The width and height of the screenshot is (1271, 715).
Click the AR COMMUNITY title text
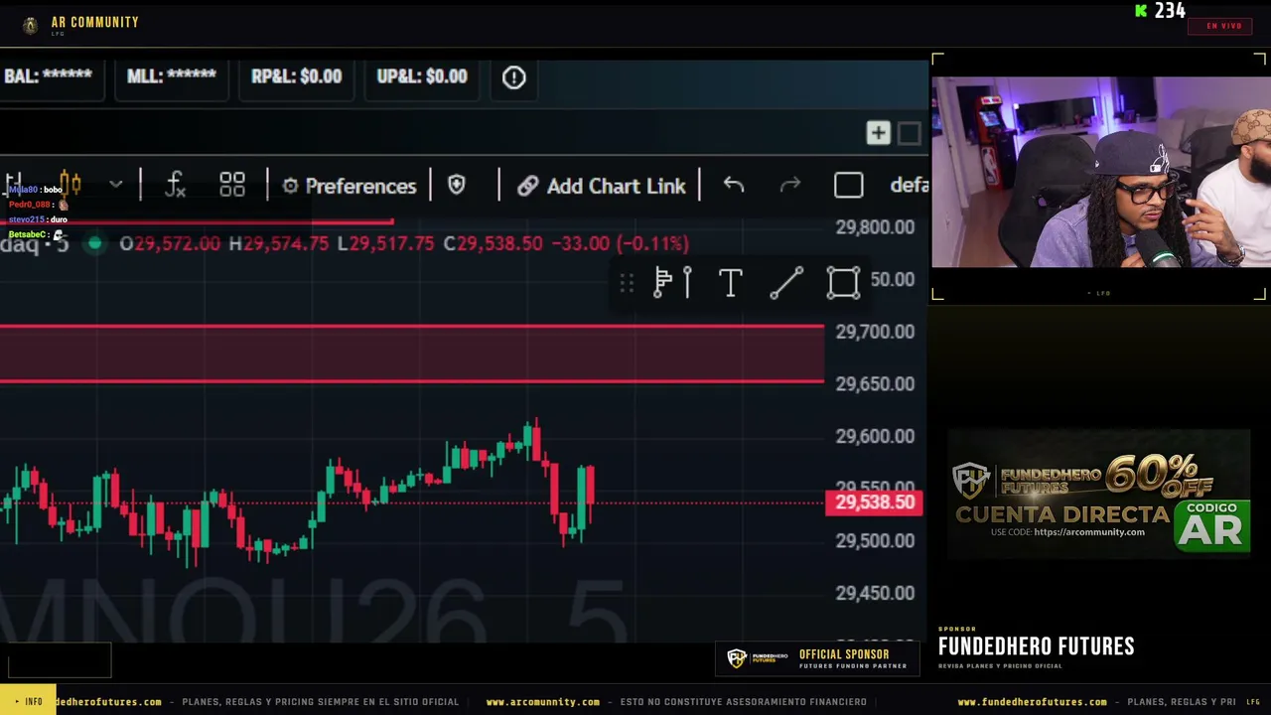[95, 22]
